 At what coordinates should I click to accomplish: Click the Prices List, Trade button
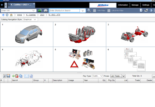click(x=116, y=76)
